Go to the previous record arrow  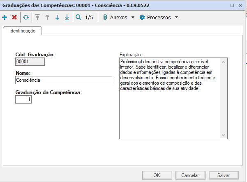(47, 18)
